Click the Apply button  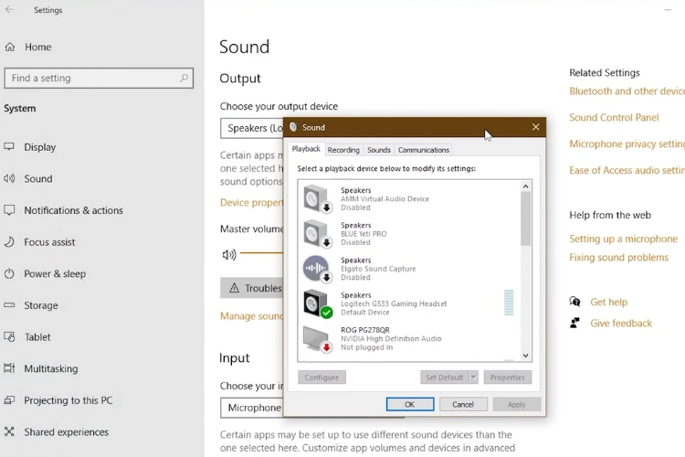click(516, 404)
